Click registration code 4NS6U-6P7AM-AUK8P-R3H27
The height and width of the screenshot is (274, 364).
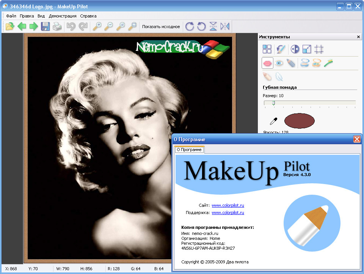tap(208, 248)
